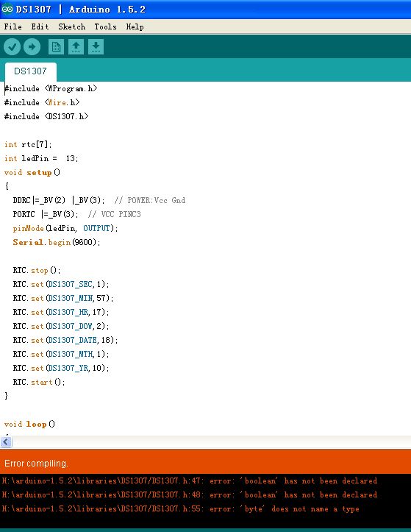This screenshot has height=532, width=411.
Task: Click the Verify checkmark icon
Action: tap(12, 46)
